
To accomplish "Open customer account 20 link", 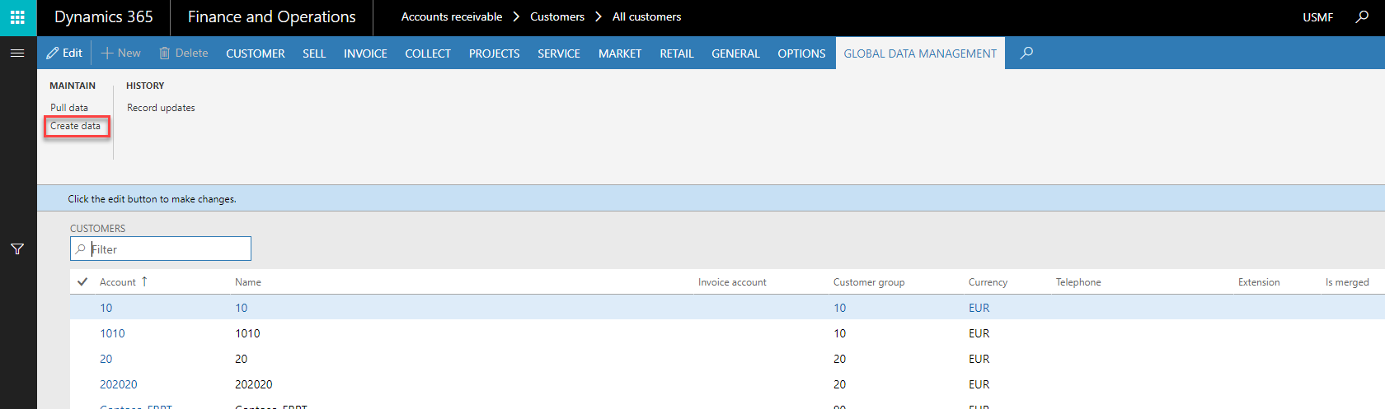I will click(106, 359).
